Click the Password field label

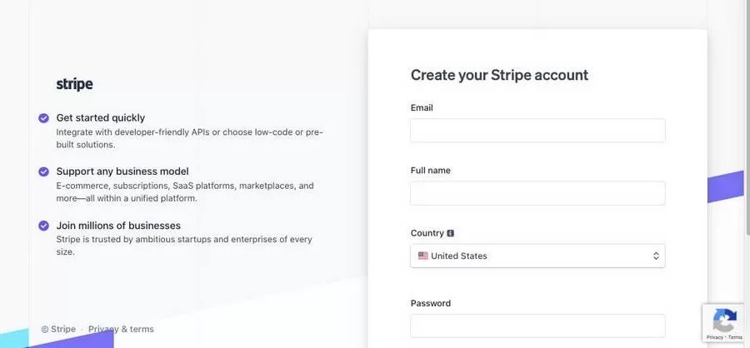[x=430, y=303]
